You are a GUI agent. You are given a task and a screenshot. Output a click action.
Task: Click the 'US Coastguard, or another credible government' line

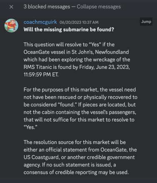pyautogui.click(x=79, y=157)
